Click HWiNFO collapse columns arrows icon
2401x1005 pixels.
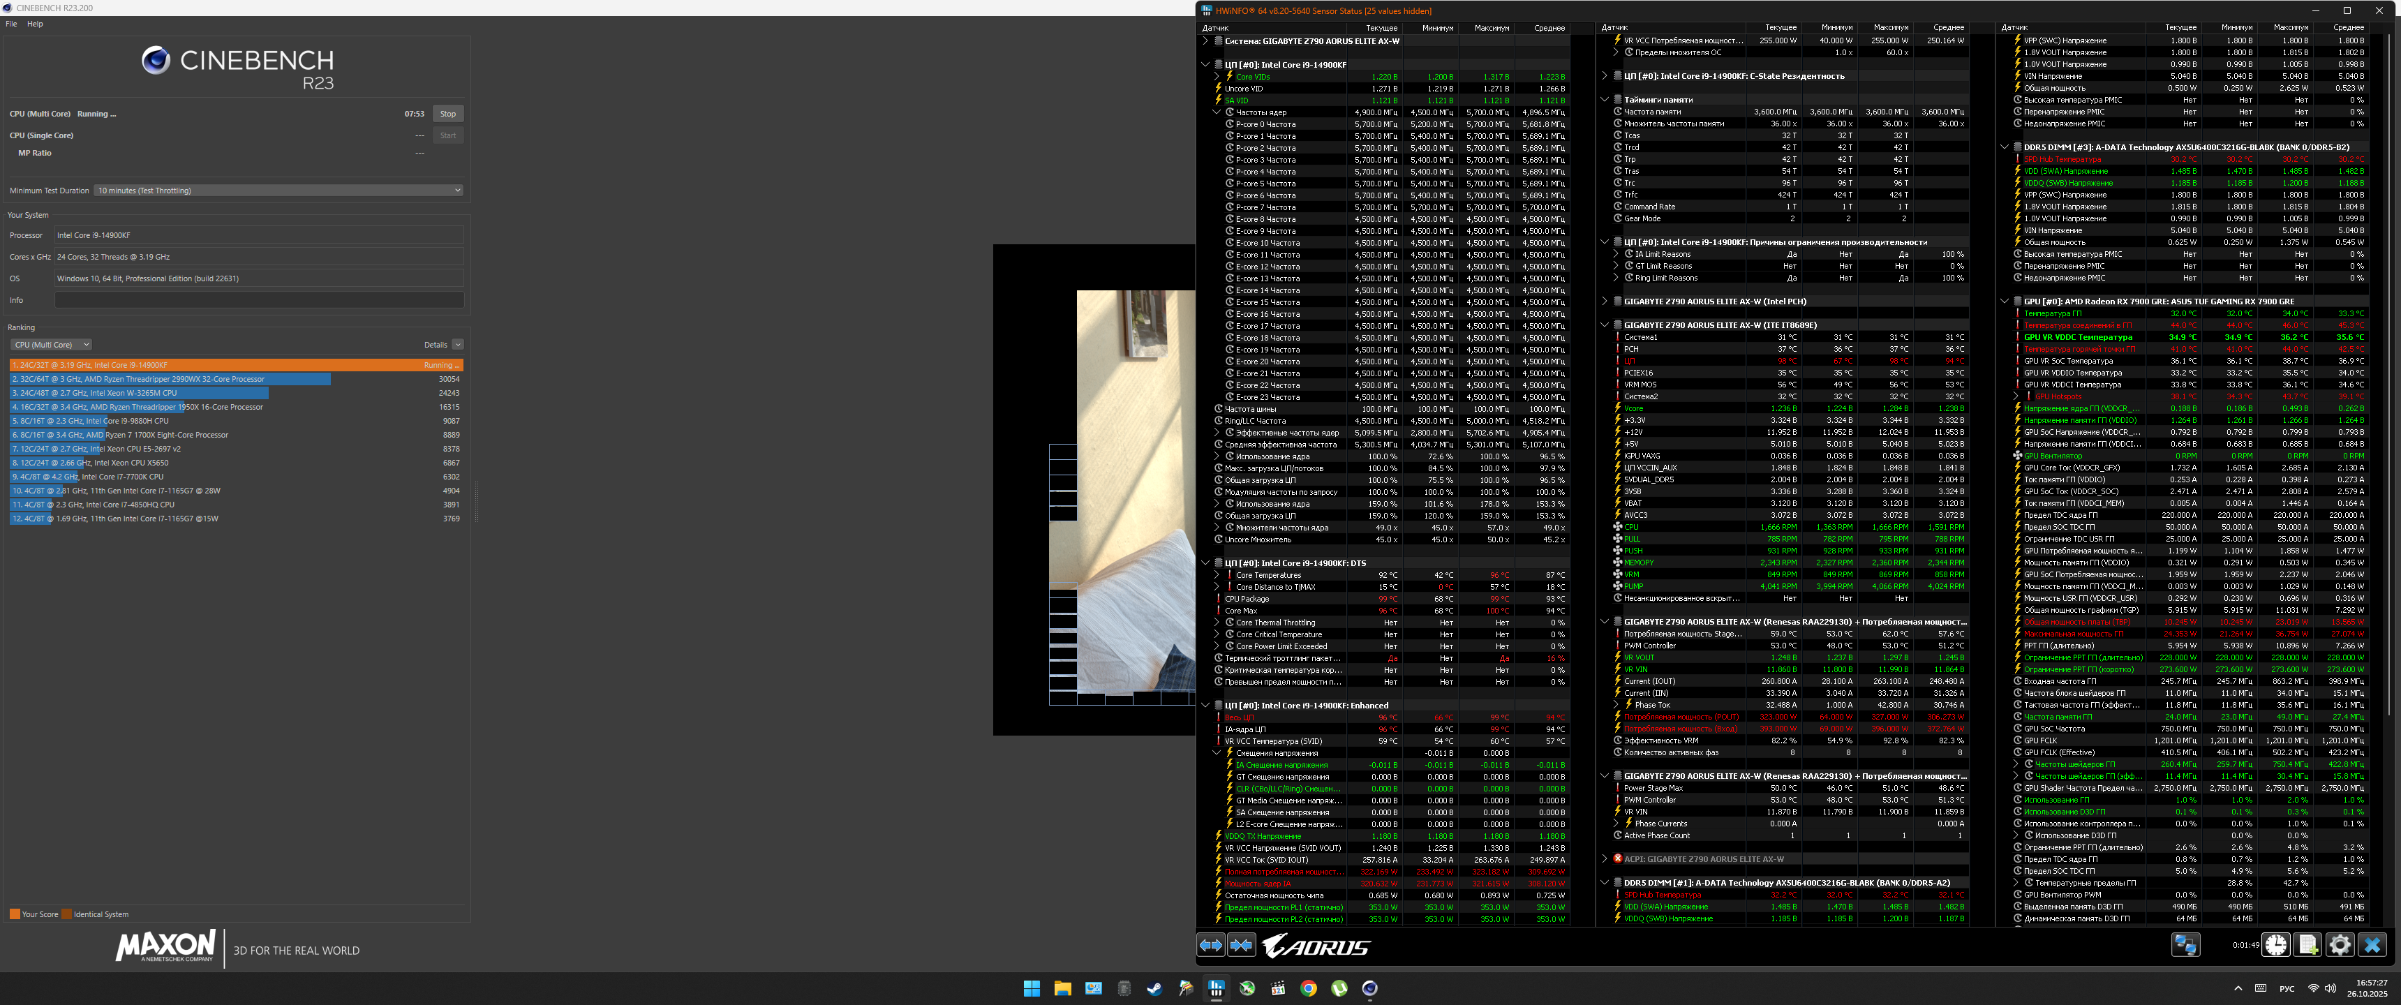pos(1242,946)
